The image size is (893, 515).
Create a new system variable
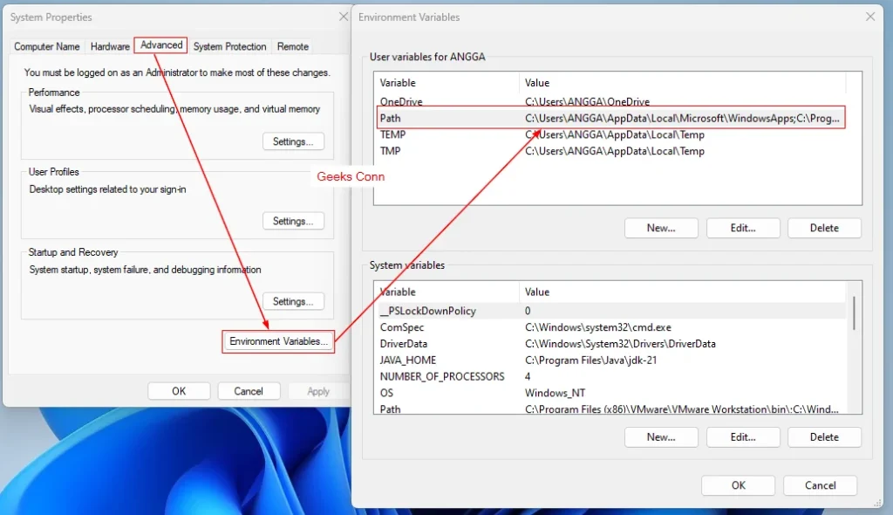tap(661, 436)
